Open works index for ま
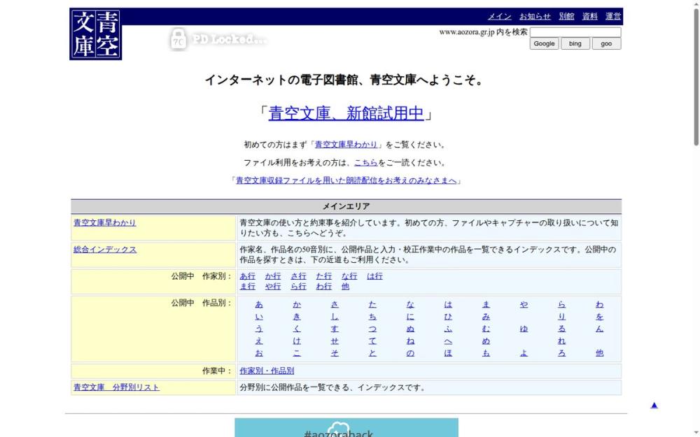 click(x=486, y=305)
